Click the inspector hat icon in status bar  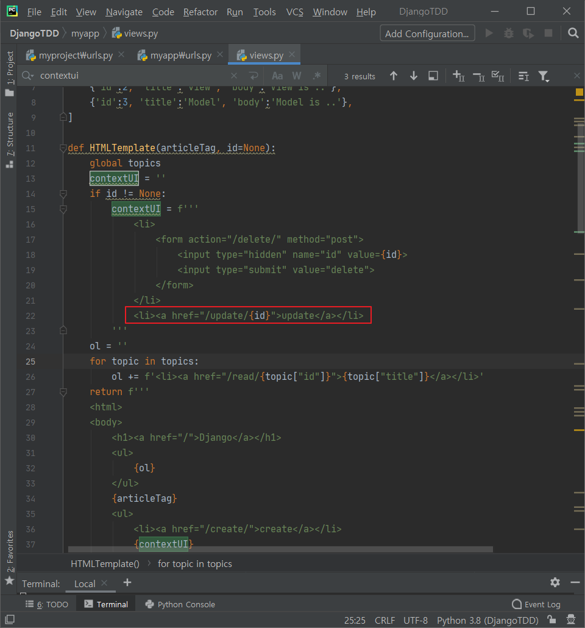[x=571, y=619]
